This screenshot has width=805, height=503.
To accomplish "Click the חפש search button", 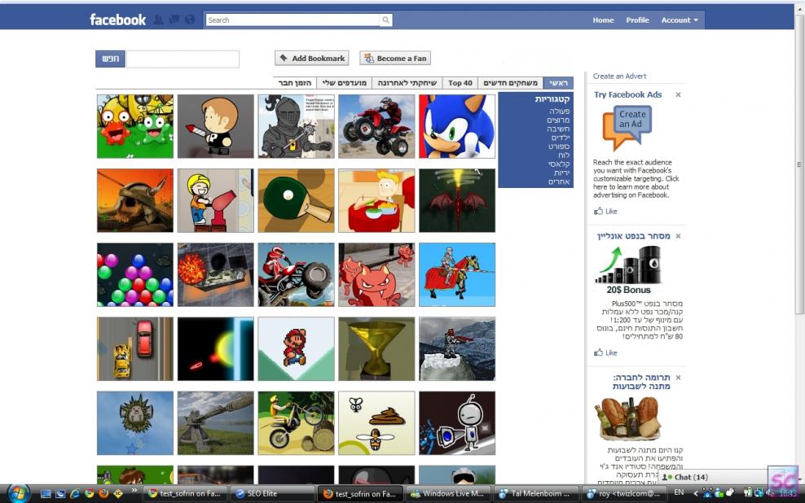I will pyautogui.click(x=110, y=59).
